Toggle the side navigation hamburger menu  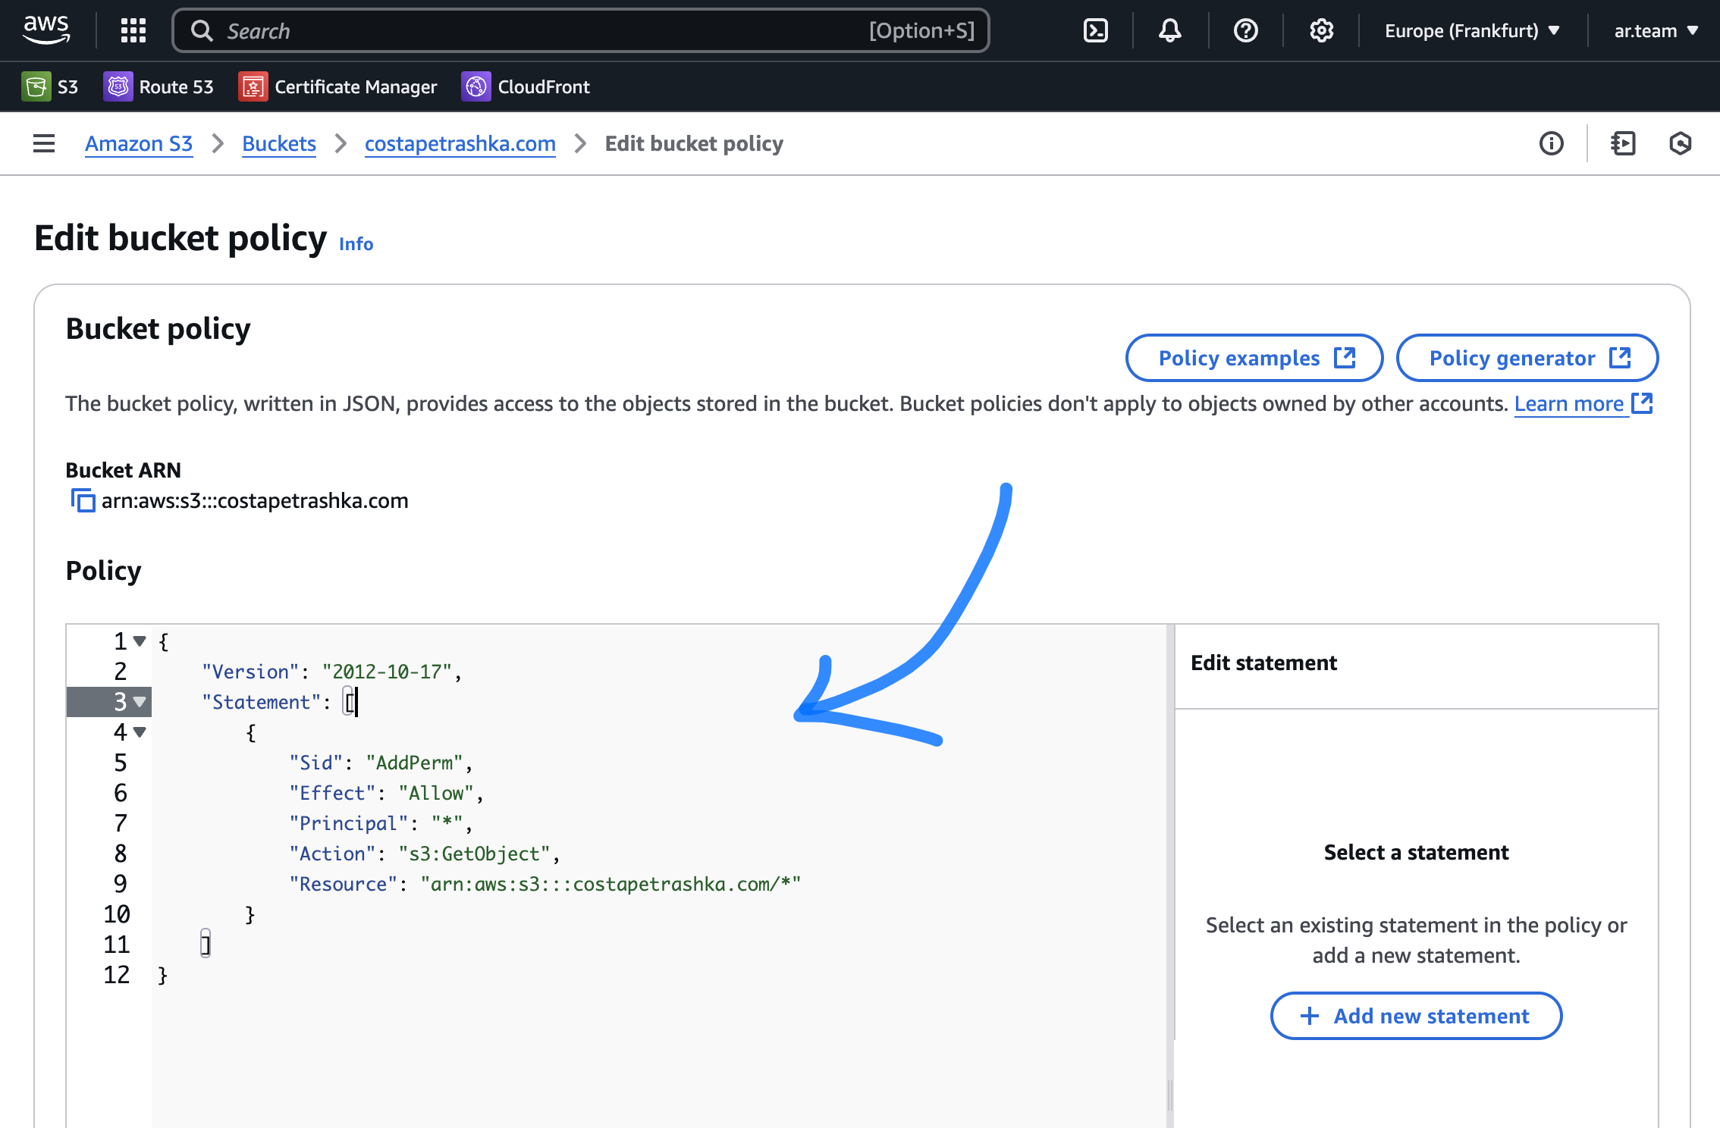pos(44,143)
